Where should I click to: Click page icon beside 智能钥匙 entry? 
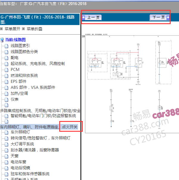7,116
